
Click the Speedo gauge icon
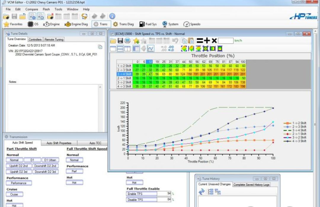tap(187, 24)
